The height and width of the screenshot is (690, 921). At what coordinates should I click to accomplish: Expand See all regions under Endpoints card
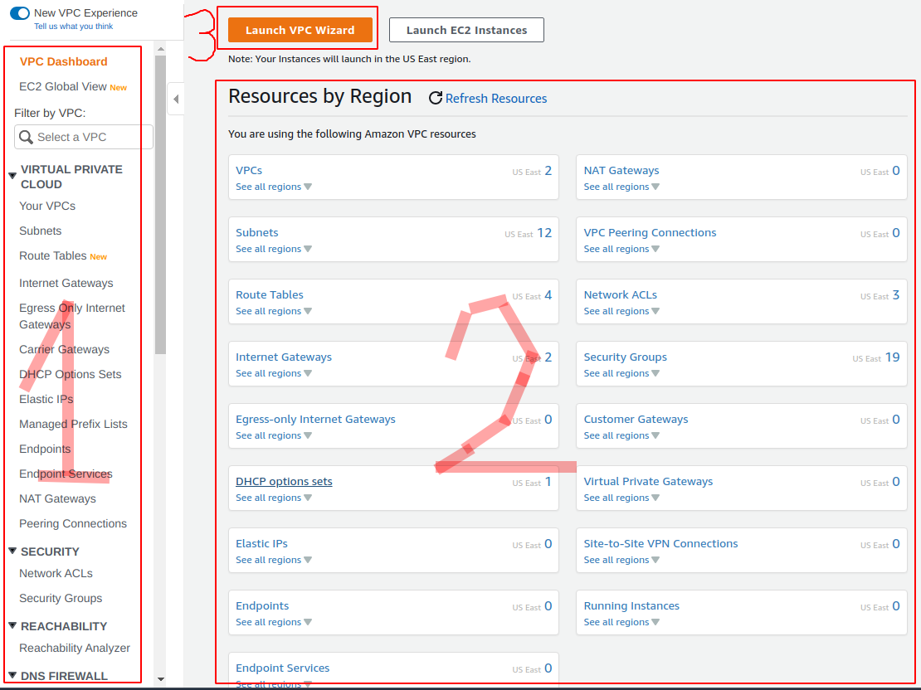274,623
